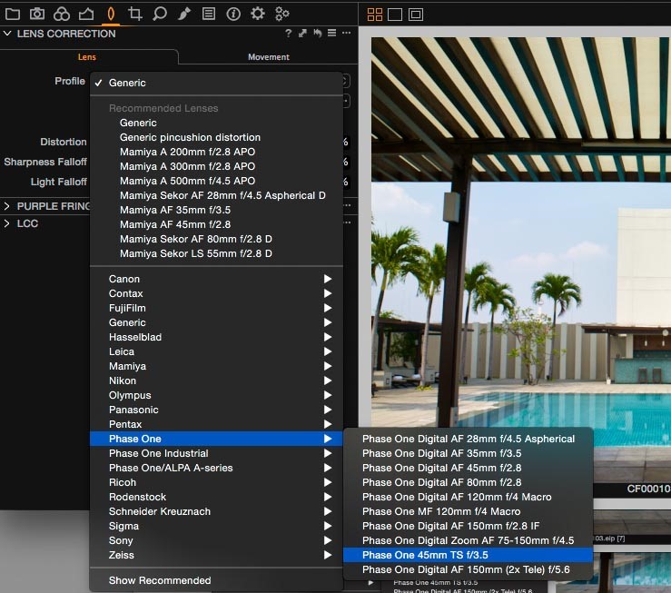Collapse the Lens Correction panel
The image size is (671, 593).
[7, 34]
